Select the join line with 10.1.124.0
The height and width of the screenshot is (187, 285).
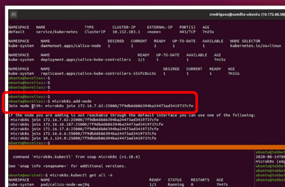coord(83,138)
